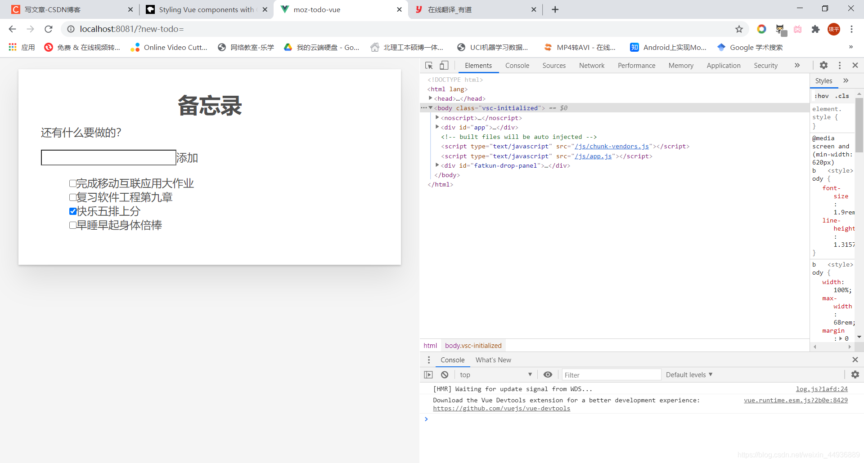Open the console drawer three-dot menu
Screen dimensions: 864x463
click(x=428, y=360)
